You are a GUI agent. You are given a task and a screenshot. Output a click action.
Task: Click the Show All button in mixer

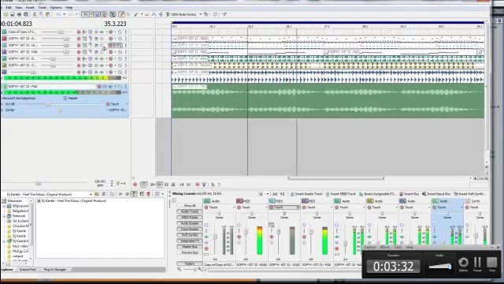click(x=190, y=205)
